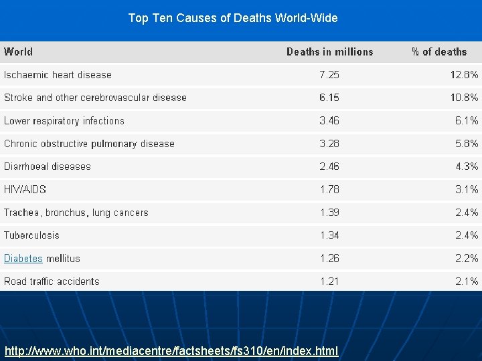
Task: Click the 2.46 deaths value
Action: point(329,166)
